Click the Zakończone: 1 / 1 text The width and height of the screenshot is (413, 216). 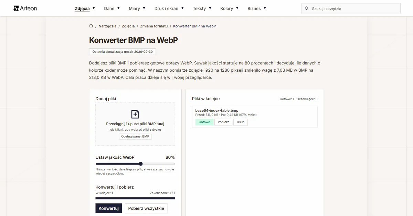click(162, 193)
